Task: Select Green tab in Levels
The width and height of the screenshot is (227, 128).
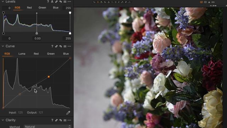Action: (42, 7)
